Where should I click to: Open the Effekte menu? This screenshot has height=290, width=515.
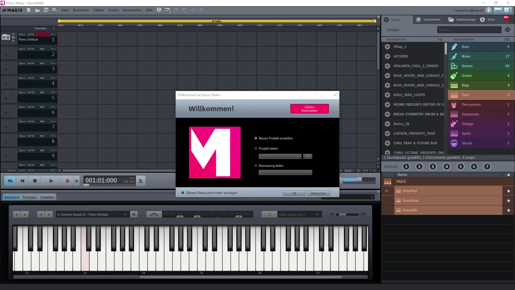[98, 10]
